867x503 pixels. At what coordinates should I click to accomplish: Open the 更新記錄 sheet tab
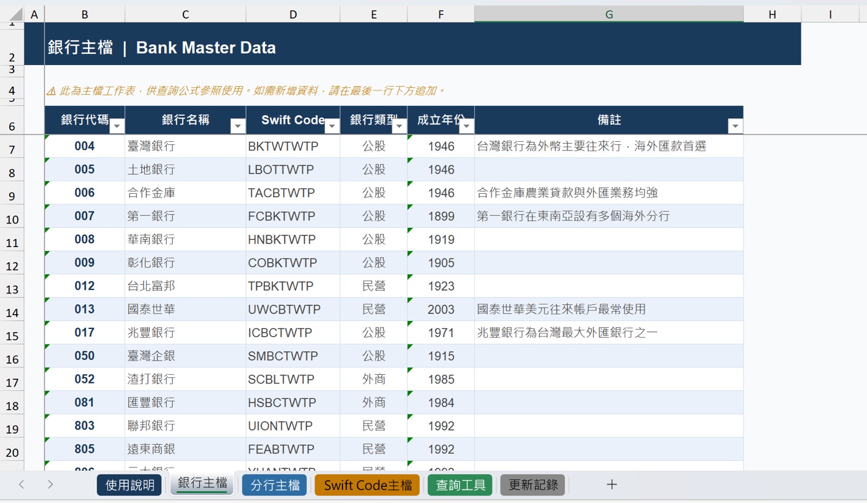tap(533, 485)
